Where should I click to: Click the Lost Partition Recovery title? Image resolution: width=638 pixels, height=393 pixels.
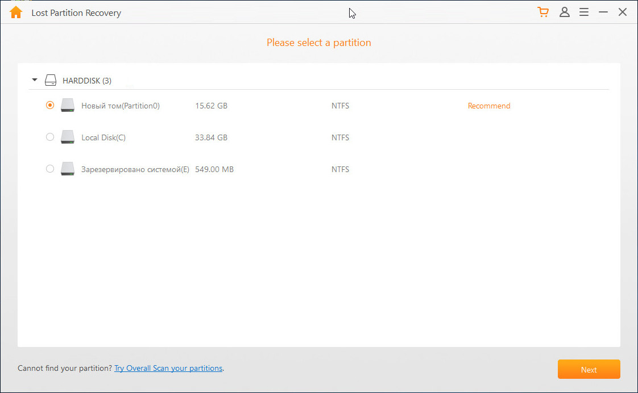76,12
